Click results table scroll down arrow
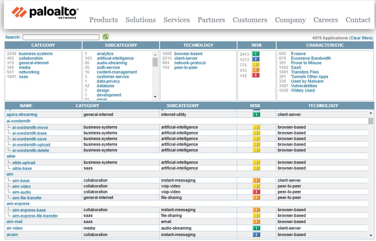Image resolution: width=376 pixels, height=241 pixels. coord(371,236)
